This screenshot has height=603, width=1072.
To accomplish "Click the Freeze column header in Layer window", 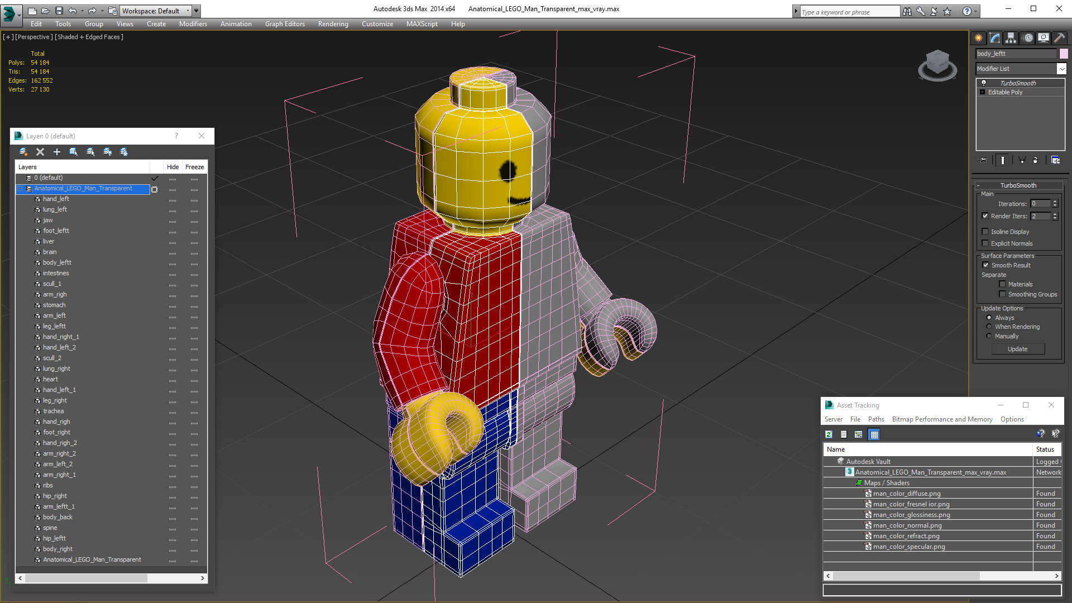I will pyautogui.click(x=194, y=167).
